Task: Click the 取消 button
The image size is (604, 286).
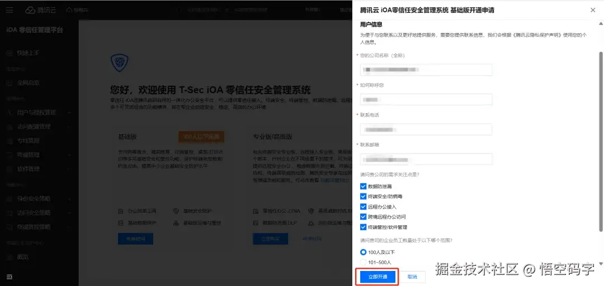Action: point(412,277)
